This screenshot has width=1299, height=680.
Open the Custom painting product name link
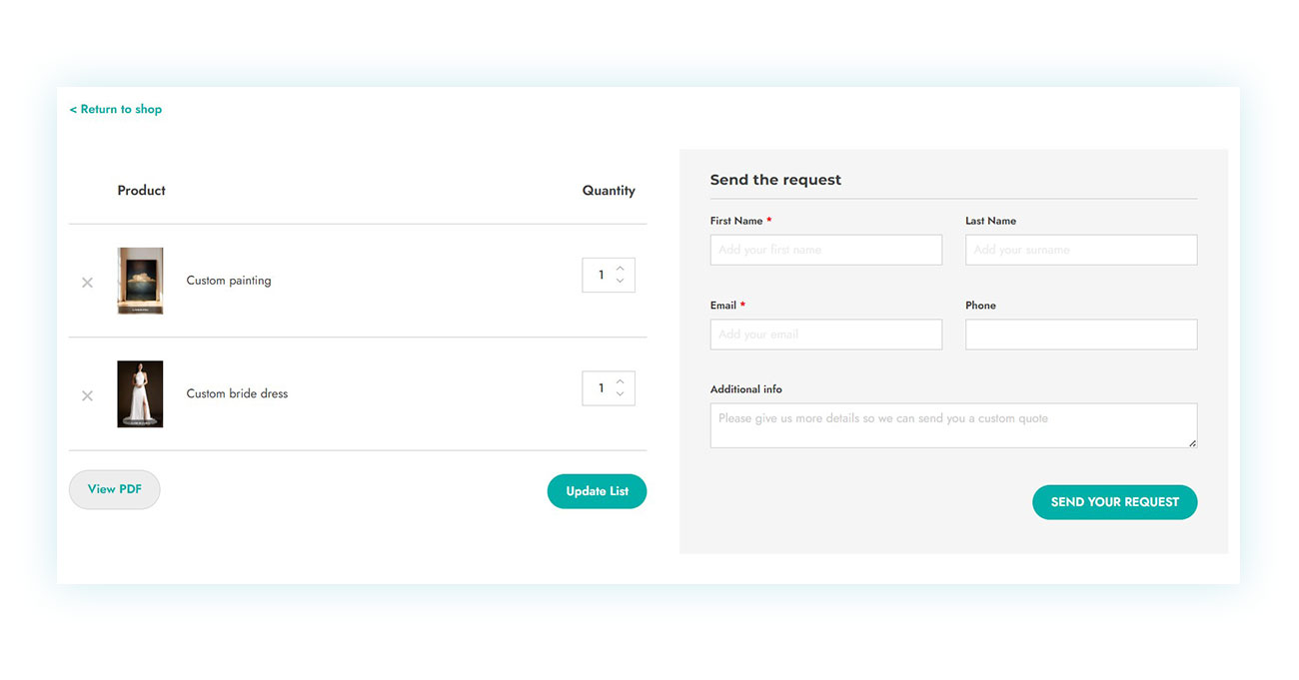pyautogui.click(x=229, y=281)
